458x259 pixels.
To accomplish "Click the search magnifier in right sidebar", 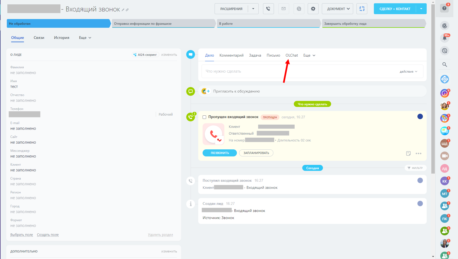I will coord(444,64).
